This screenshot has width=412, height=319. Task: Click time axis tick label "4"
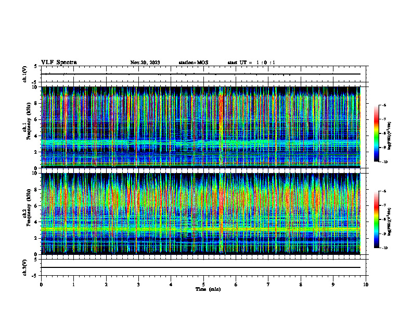171,285
